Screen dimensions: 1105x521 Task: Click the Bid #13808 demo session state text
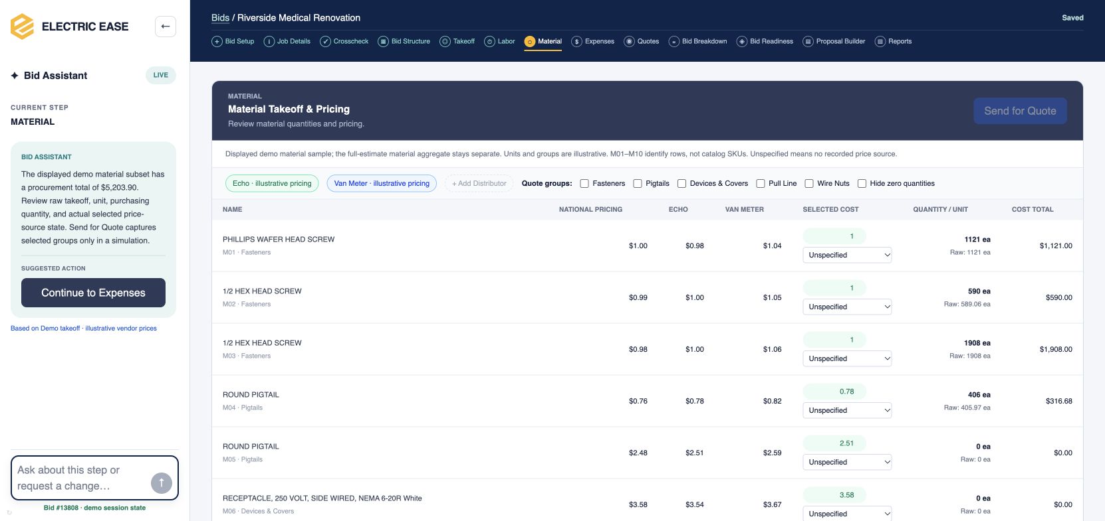pos(94,508)
